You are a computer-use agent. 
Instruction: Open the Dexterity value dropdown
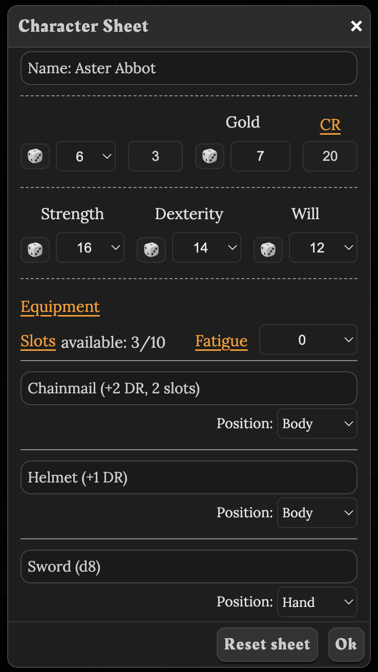207,247
